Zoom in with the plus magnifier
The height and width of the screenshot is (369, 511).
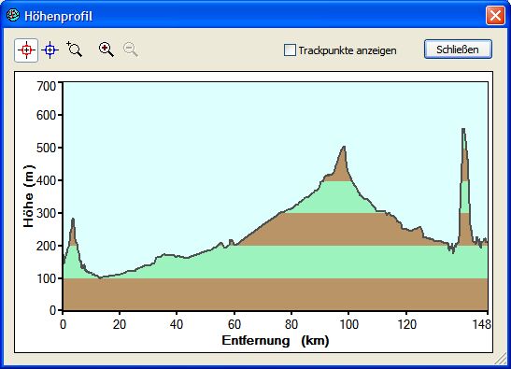tap(106, 50)
